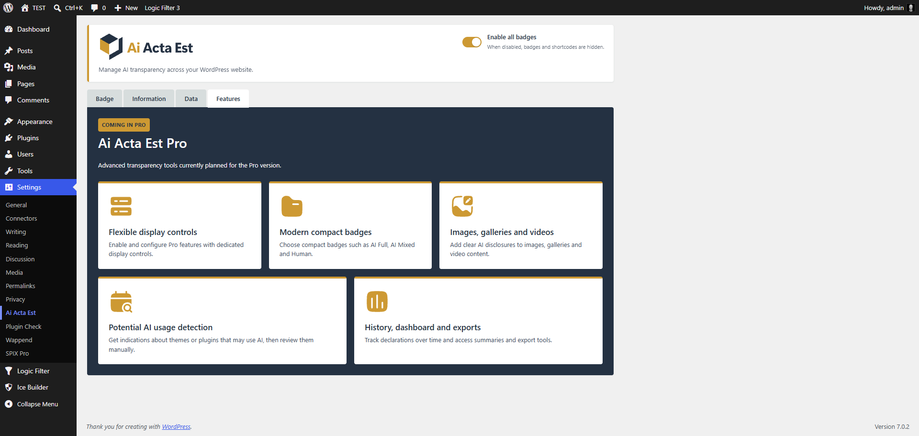The height and width of the screenshot is (436, 919).
Task: Click the Images, galleries and videos icon
Action: point(462,206)
